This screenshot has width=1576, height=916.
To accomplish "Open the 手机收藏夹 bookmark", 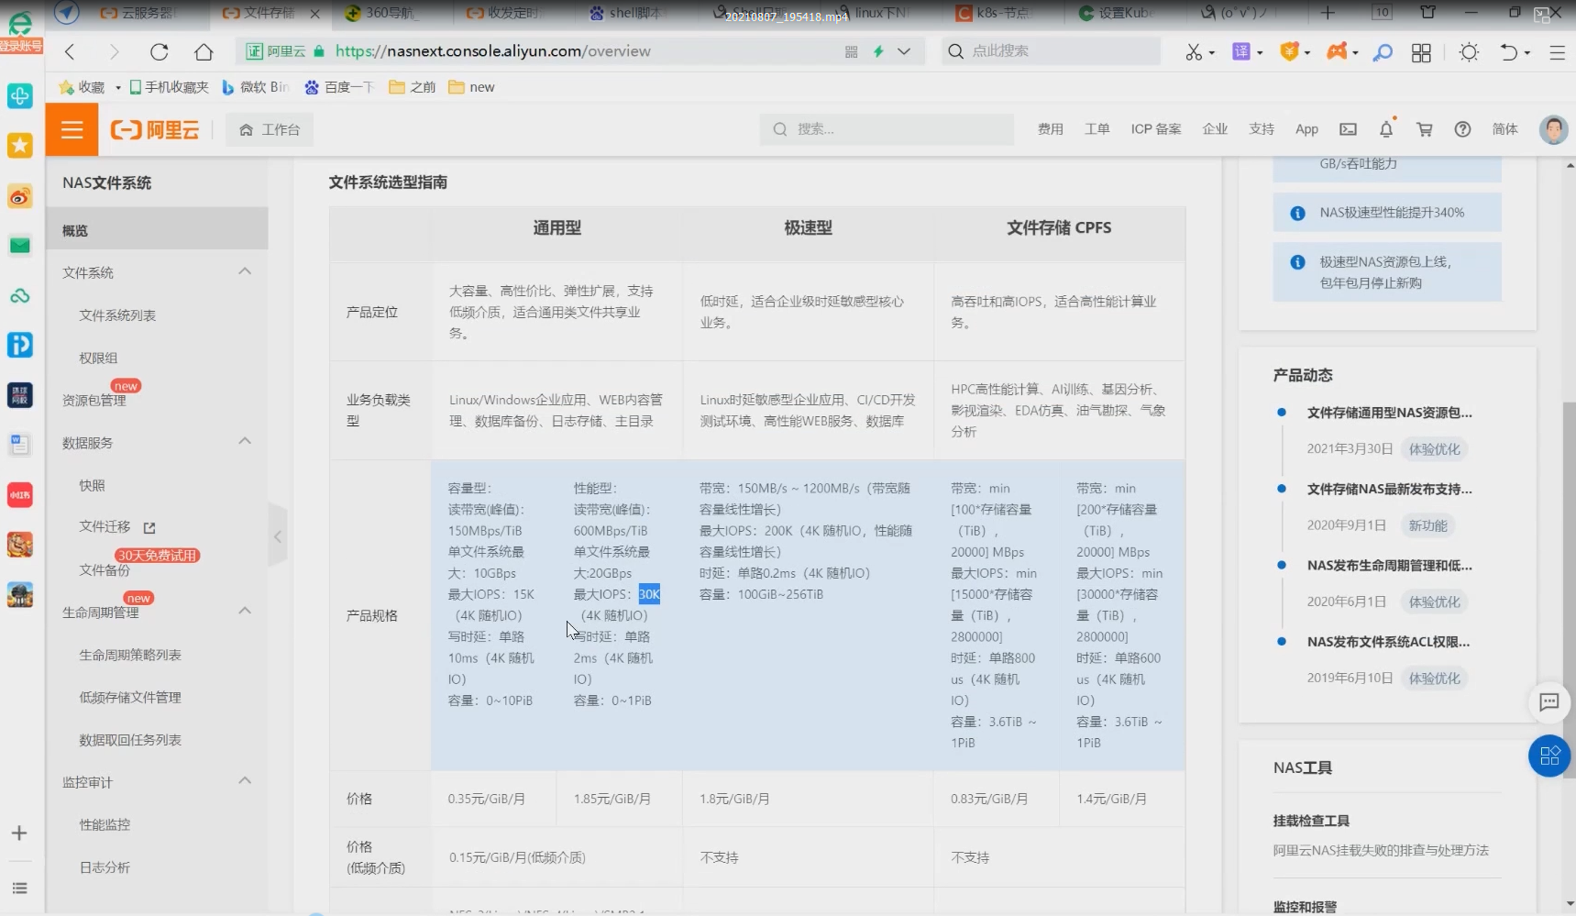I will [x=170, y=87].
